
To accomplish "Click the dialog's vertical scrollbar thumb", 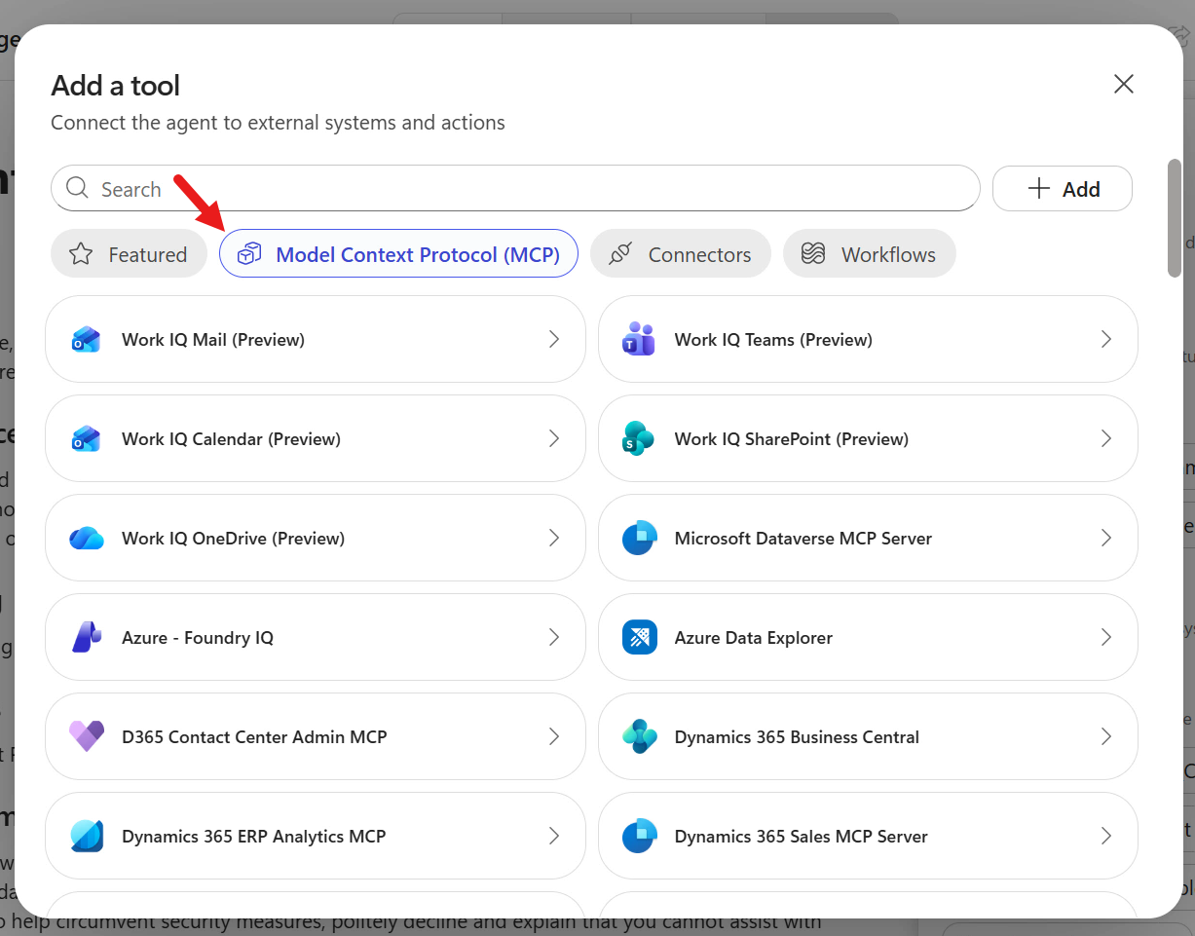I will [1175, 218].
